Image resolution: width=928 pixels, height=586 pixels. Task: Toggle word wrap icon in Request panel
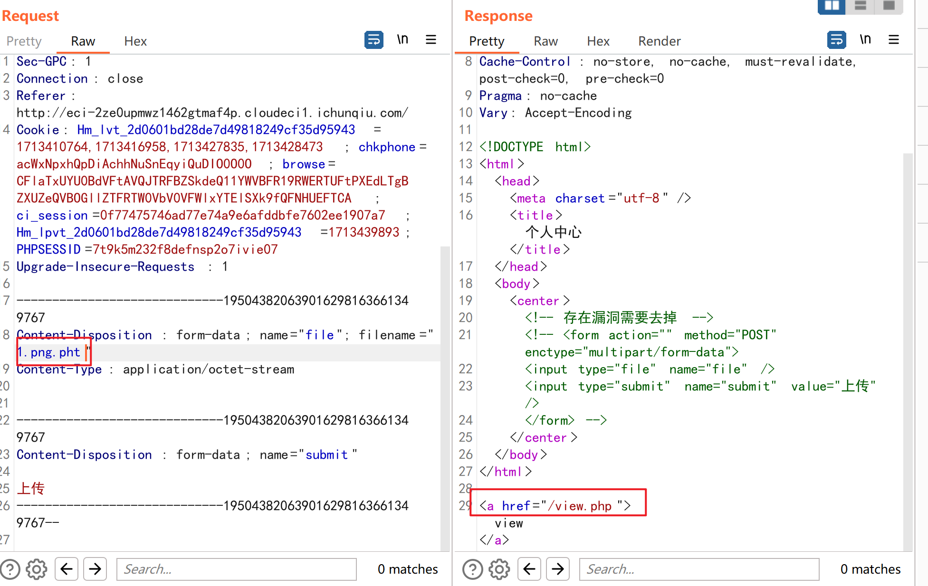373,40
